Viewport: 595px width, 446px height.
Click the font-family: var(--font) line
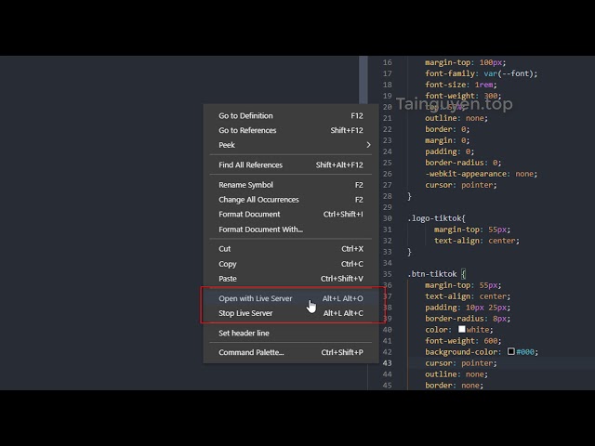482,73
